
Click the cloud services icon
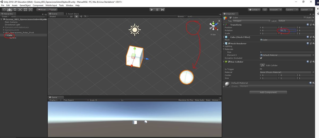coord(265,10)
